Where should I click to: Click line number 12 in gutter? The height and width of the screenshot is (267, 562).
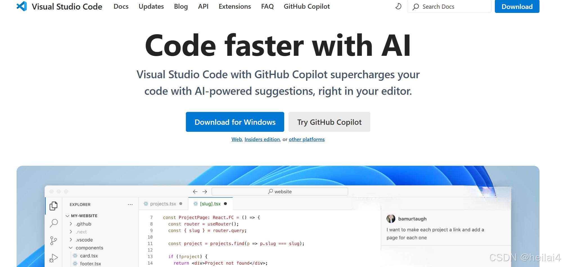pyautogui.click(x=150, y=250)
